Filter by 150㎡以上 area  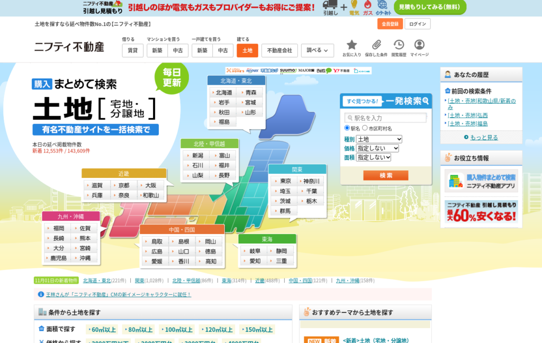[257, 330]
